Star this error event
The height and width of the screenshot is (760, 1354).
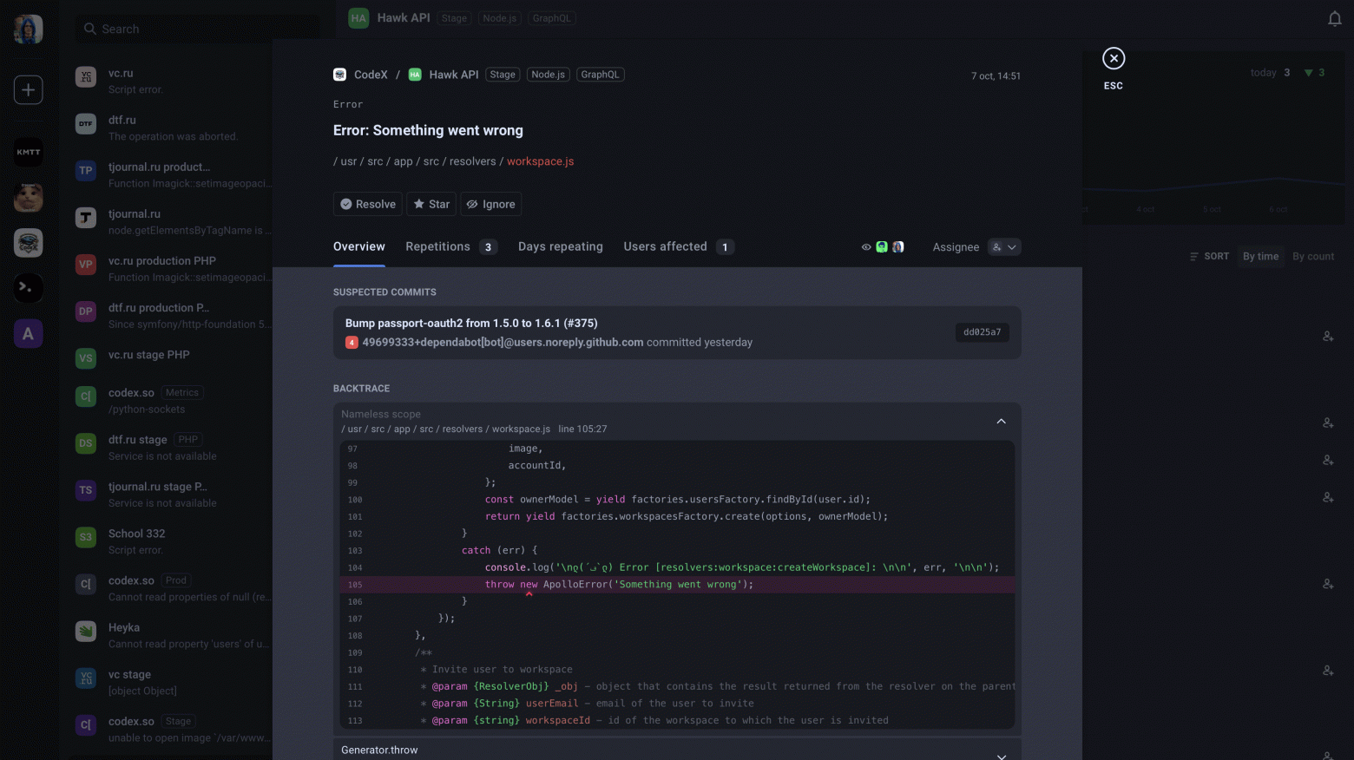pyautogui.click(x=431, y=204)
